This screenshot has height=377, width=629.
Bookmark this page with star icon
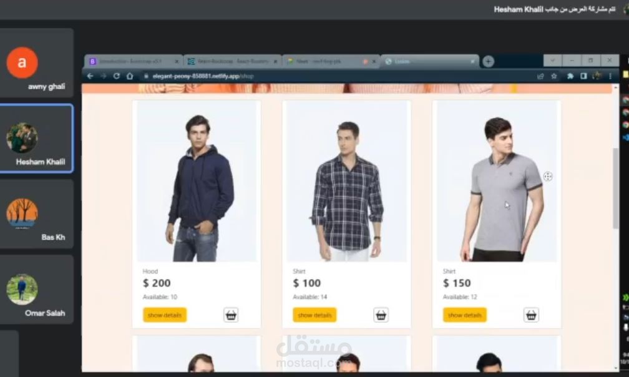tap(554, 76)
